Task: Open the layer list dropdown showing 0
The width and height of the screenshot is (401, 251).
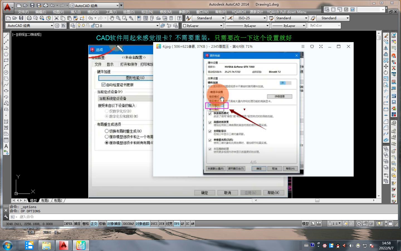Action: click(x=157, y=26)
